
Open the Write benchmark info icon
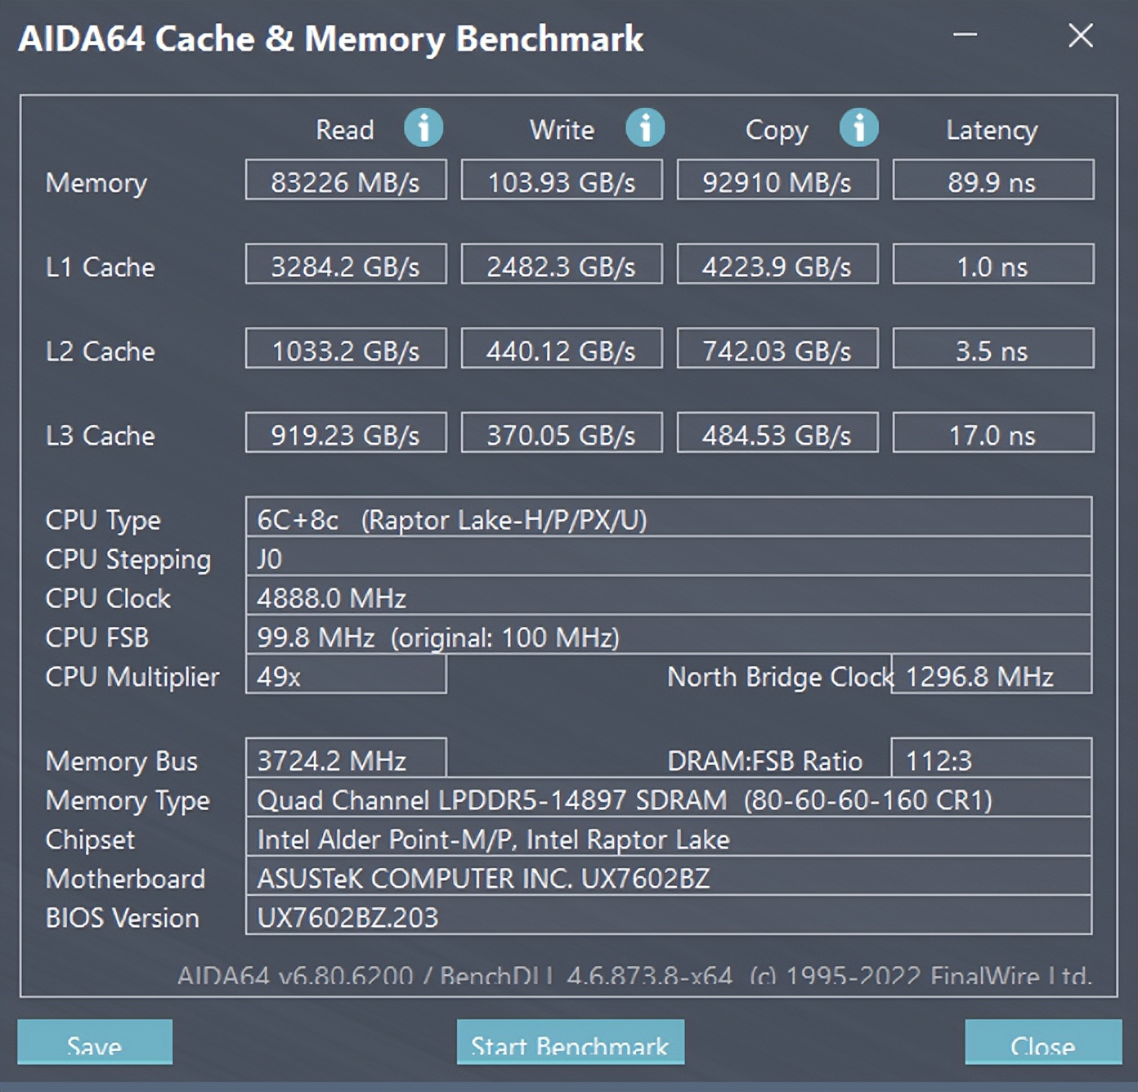coord(645,128)
